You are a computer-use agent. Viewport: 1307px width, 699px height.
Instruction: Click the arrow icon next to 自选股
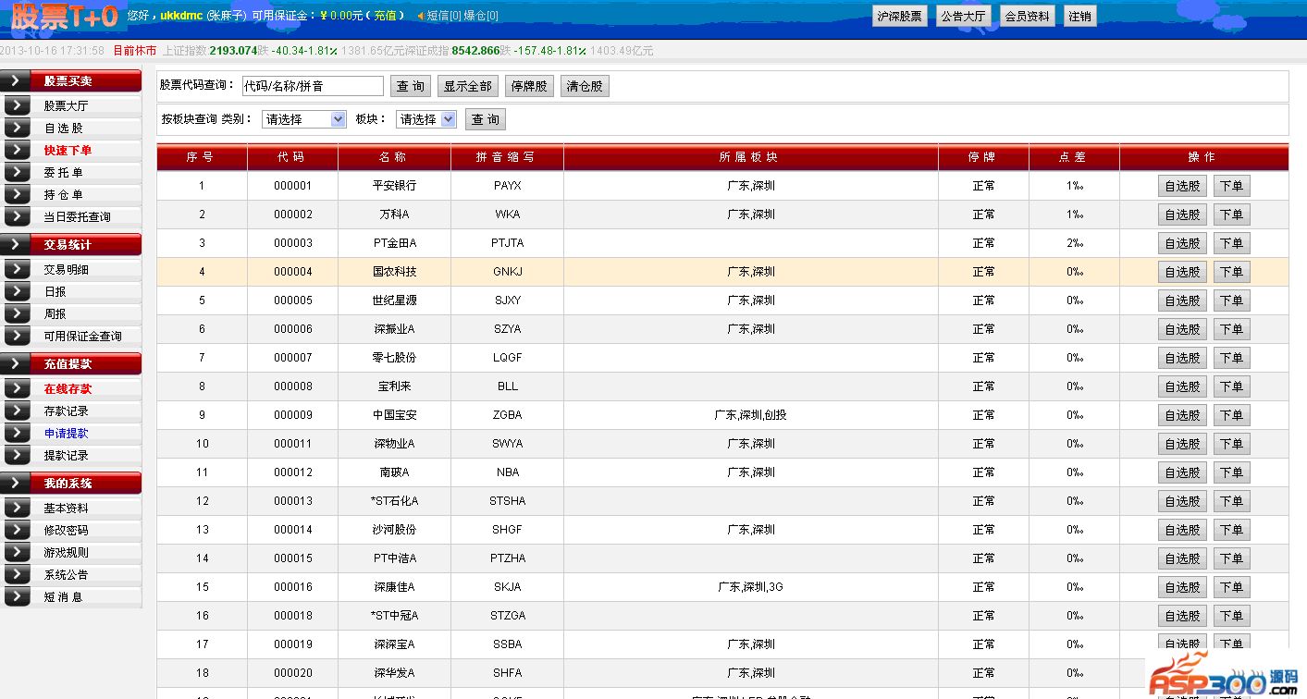coord(17,128)
